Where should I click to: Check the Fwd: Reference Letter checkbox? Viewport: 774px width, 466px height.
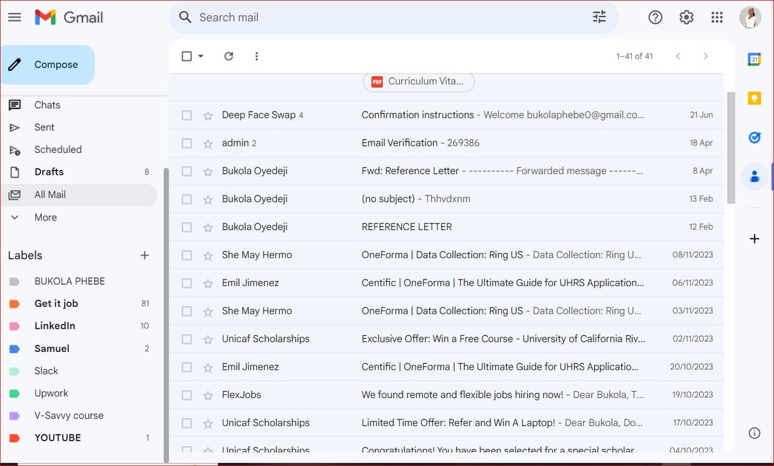186,172
